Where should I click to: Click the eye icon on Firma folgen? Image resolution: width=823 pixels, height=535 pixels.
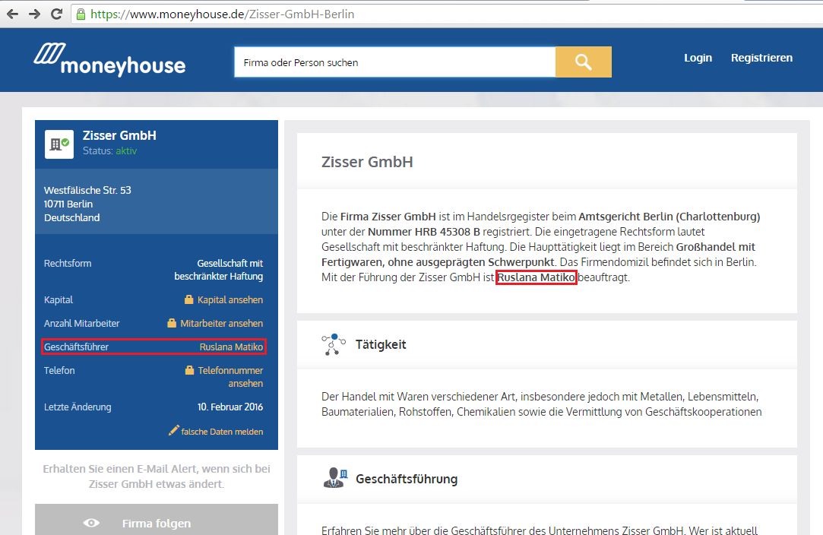[92, 523]
